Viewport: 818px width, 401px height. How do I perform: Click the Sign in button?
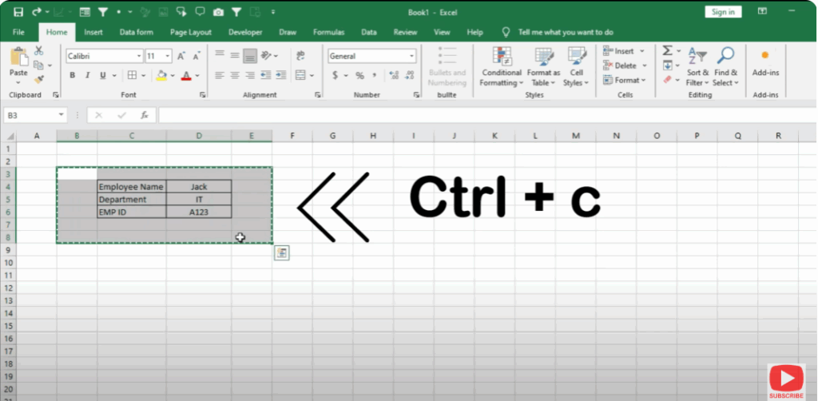pyautogui.click(x=722, y=12)
